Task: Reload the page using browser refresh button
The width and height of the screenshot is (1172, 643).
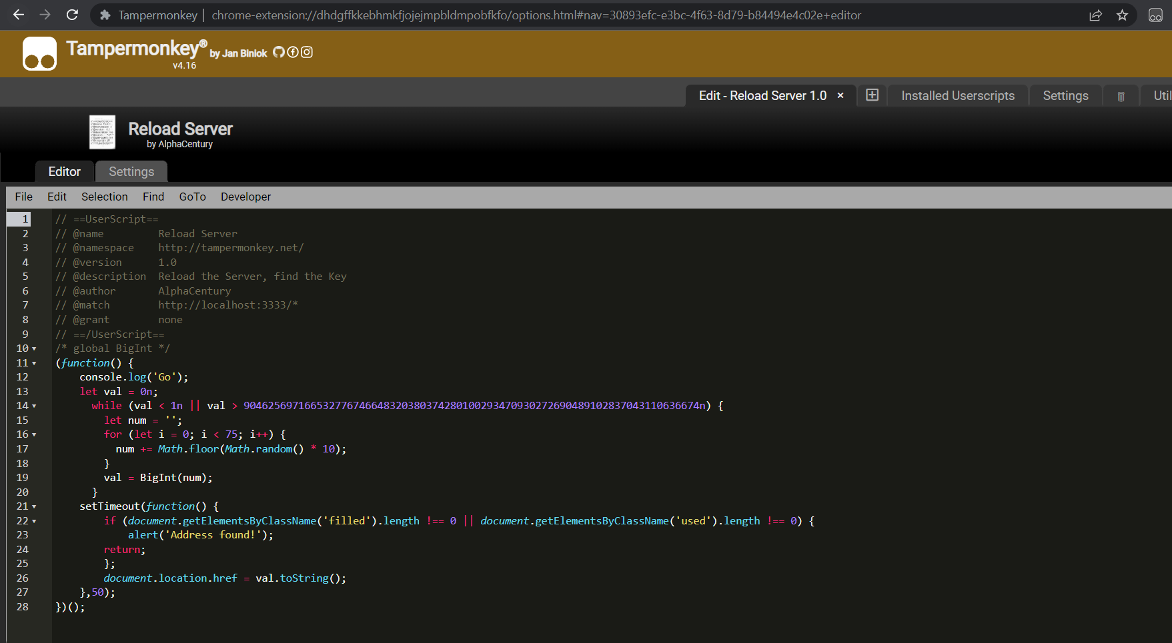Action: pyautogui.click(x=72, y=15)
